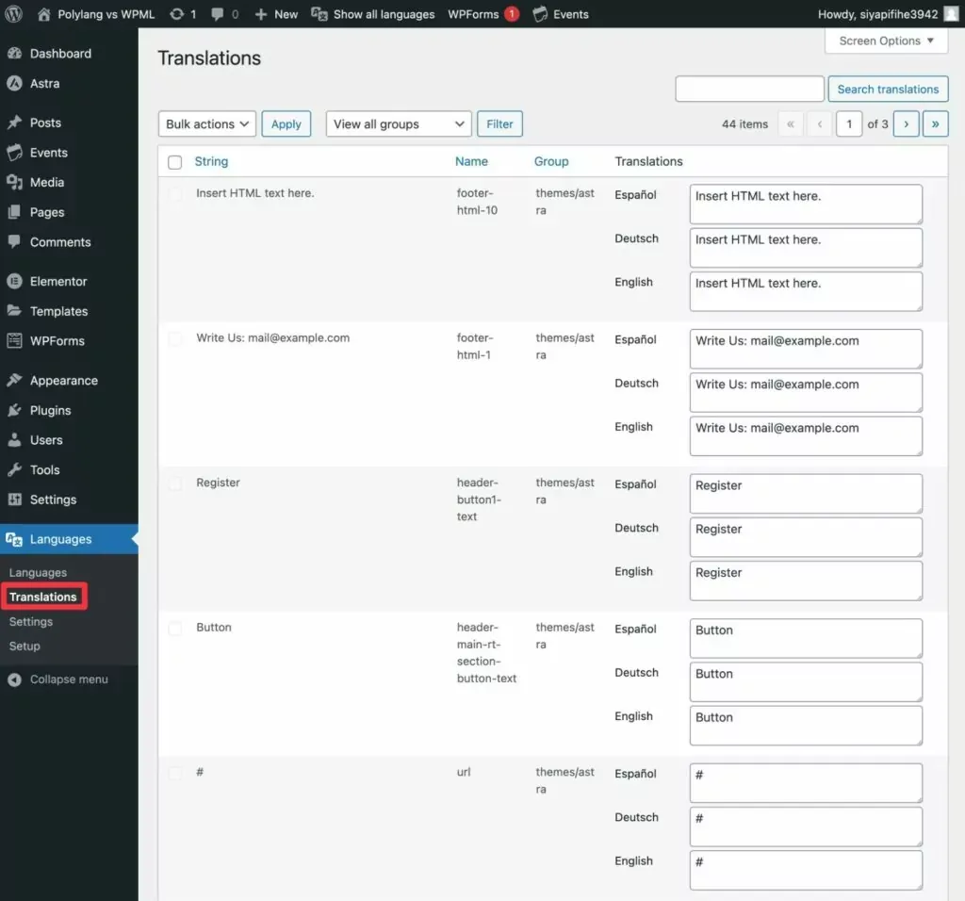The height and width of the screenshot is (901, 965).
Task: Click the Astra theme icon in sidebar
Action: coord(14,84)
